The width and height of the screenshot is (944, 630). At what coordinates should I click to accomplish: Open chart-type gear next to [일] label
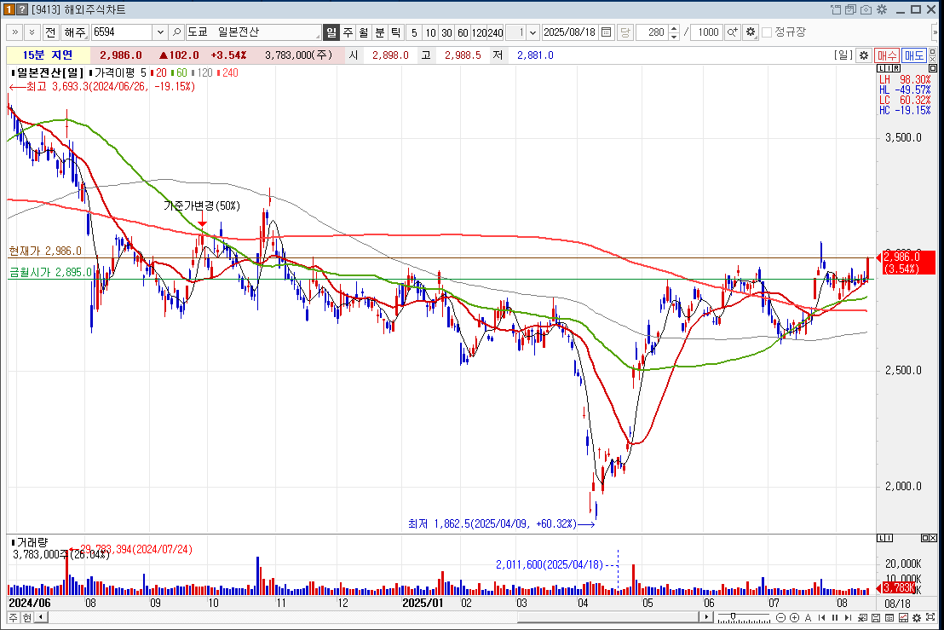[863, 55]
